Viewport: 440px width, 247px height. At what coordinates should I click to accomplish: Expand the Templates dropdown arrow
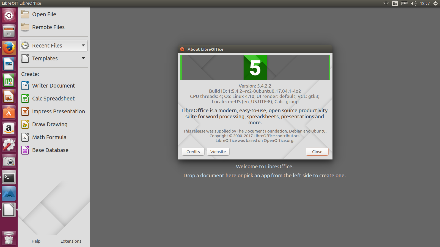click(x=83, y=58)
